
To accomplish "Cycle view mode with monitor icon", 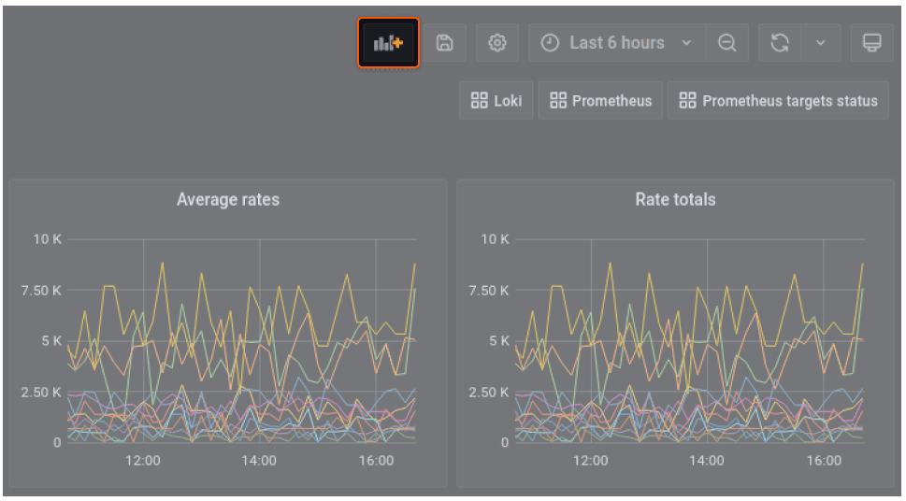I will 872,43.
